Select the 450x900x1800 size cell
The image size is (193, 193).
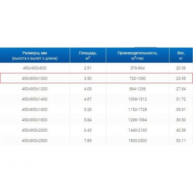[x=35, y=120]
